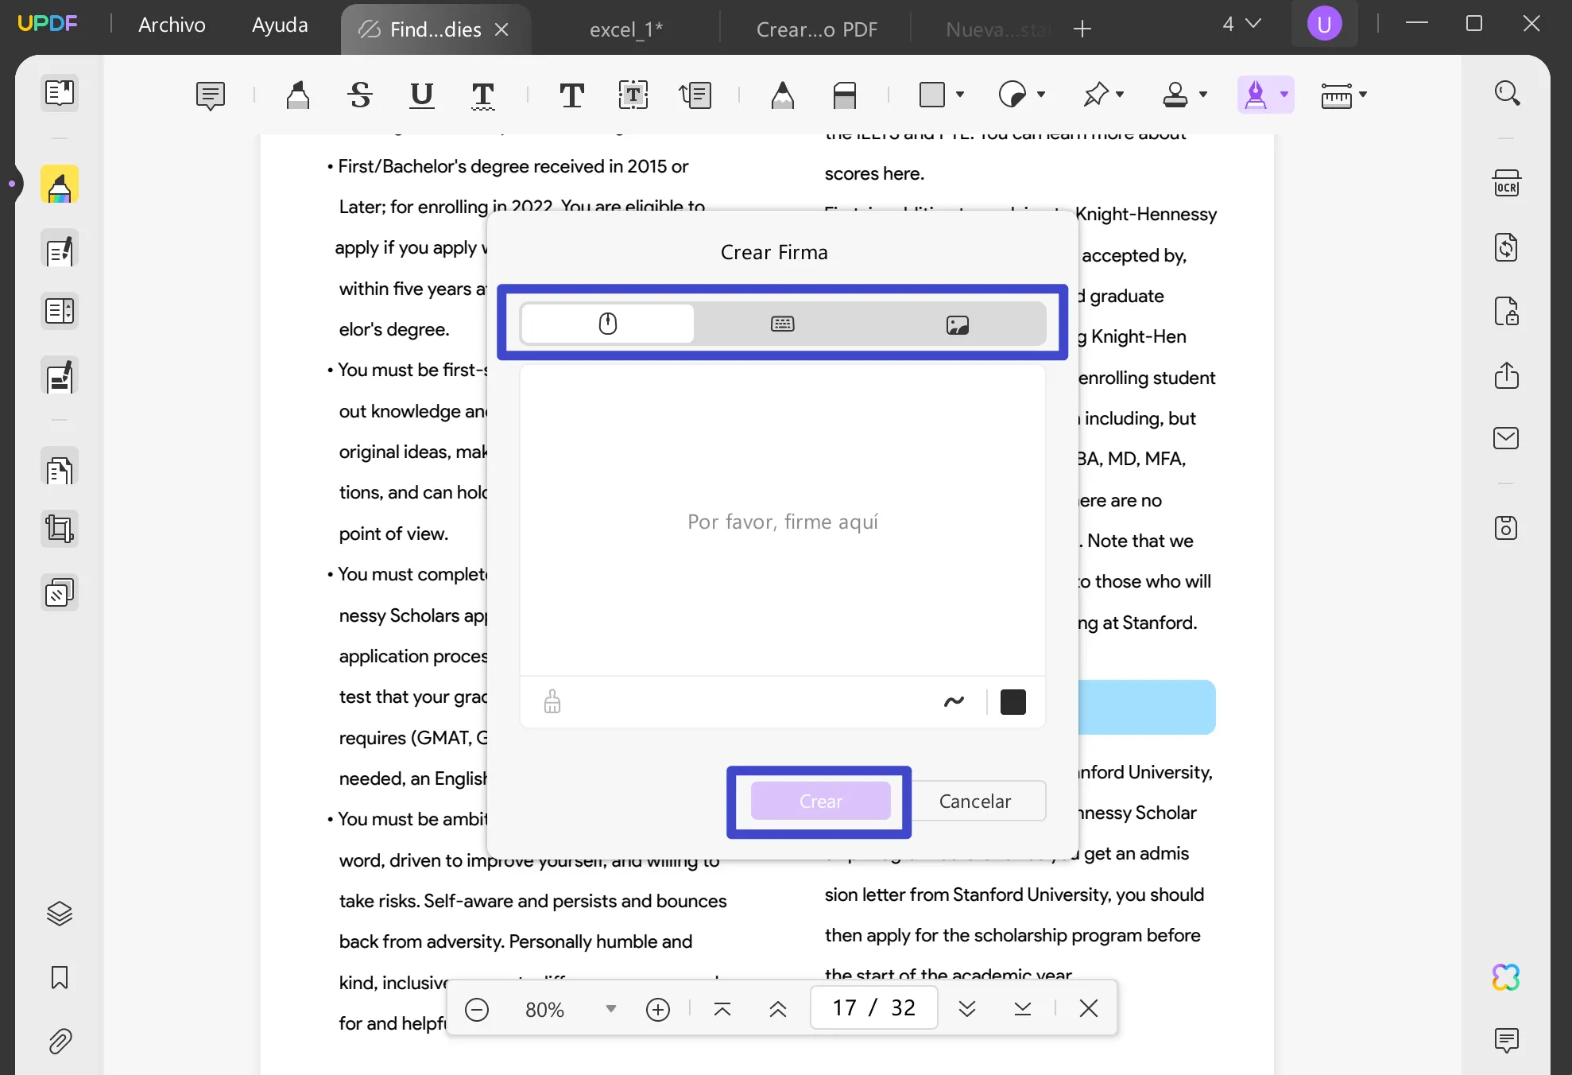Open the search tool
Viewport: 1572px width, 1075px height.
1507,93
